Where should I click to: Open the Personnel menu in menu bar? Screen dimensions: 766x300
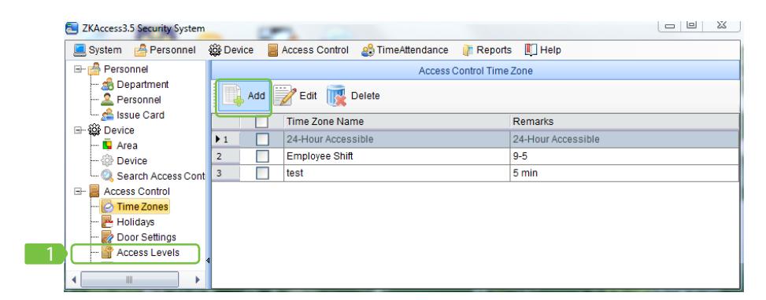pos(165,50)
